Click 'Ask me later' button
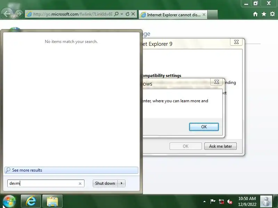 pyautogui.click(x=220, y=146)
